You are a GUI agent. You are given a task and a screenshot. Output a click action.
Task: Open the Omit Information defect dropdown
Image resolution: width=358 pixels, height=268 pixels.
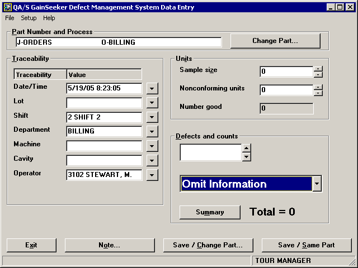(317, 184)
